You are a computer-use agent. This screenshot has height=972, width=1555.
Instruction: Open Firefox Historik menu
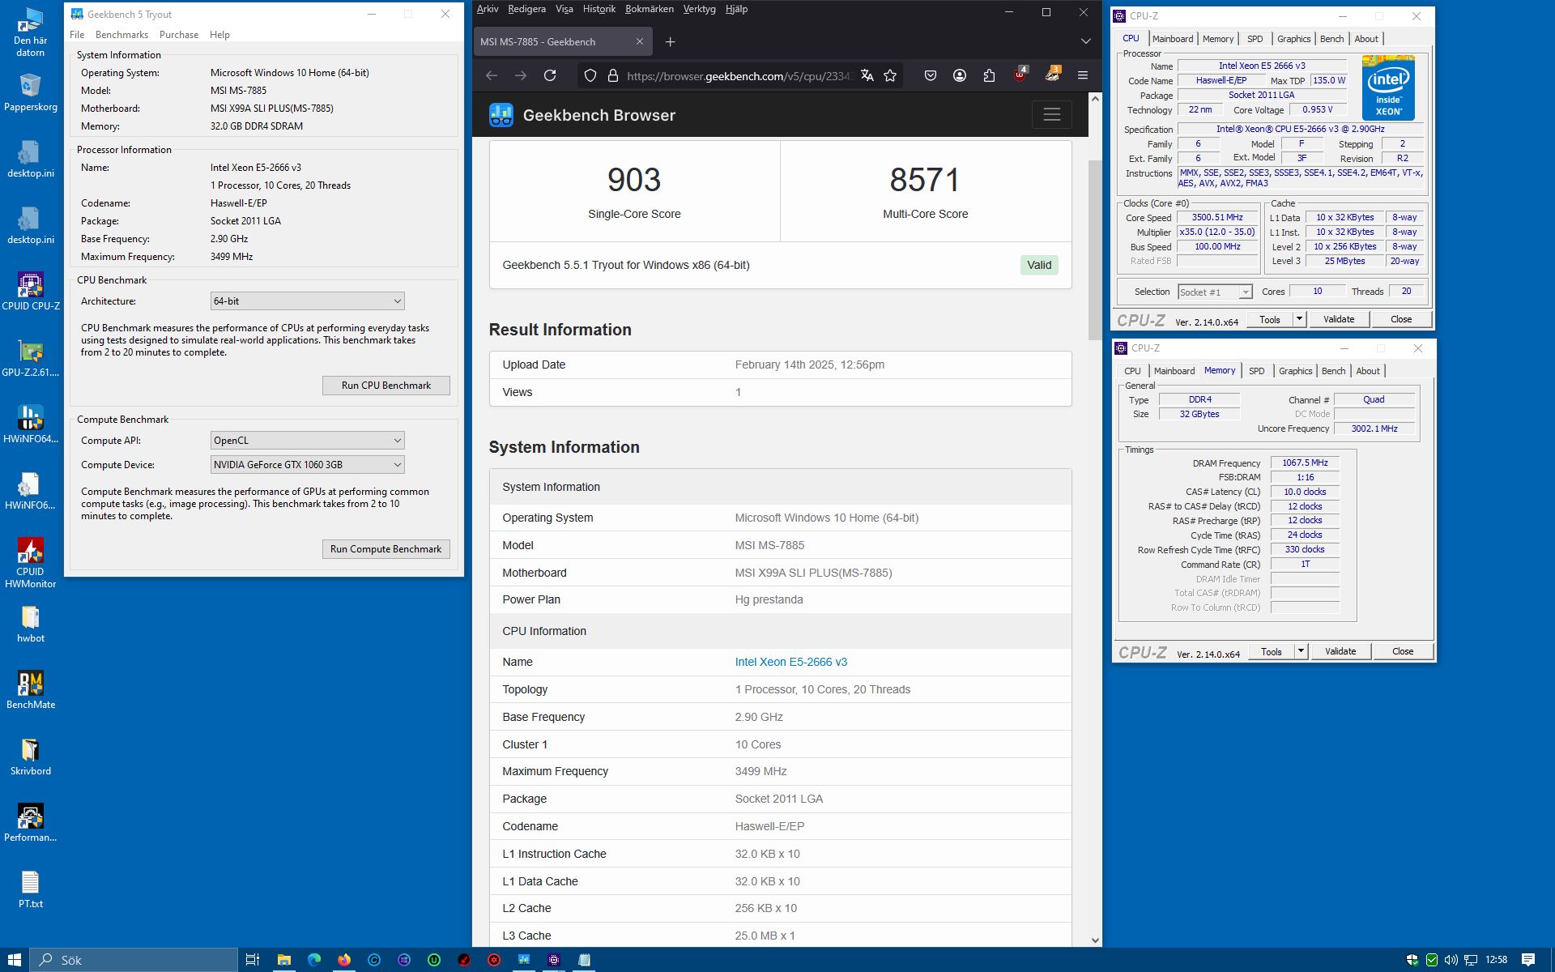pos(599,9)
